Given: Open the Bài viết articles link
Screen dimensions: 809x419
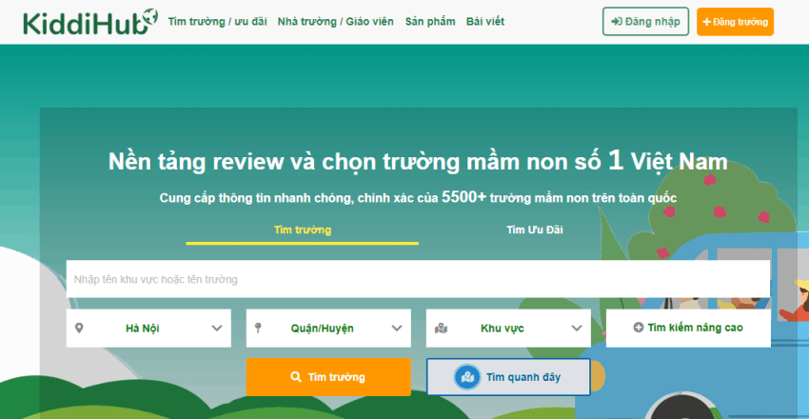Looking at the screenshot, I should [486, 22].
